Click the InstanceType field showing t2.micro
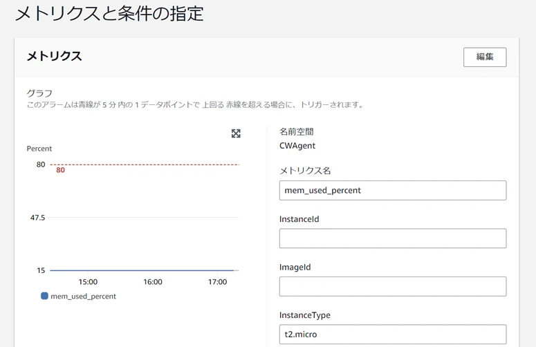This screenshot has height=347, width=536. point(393,335)
